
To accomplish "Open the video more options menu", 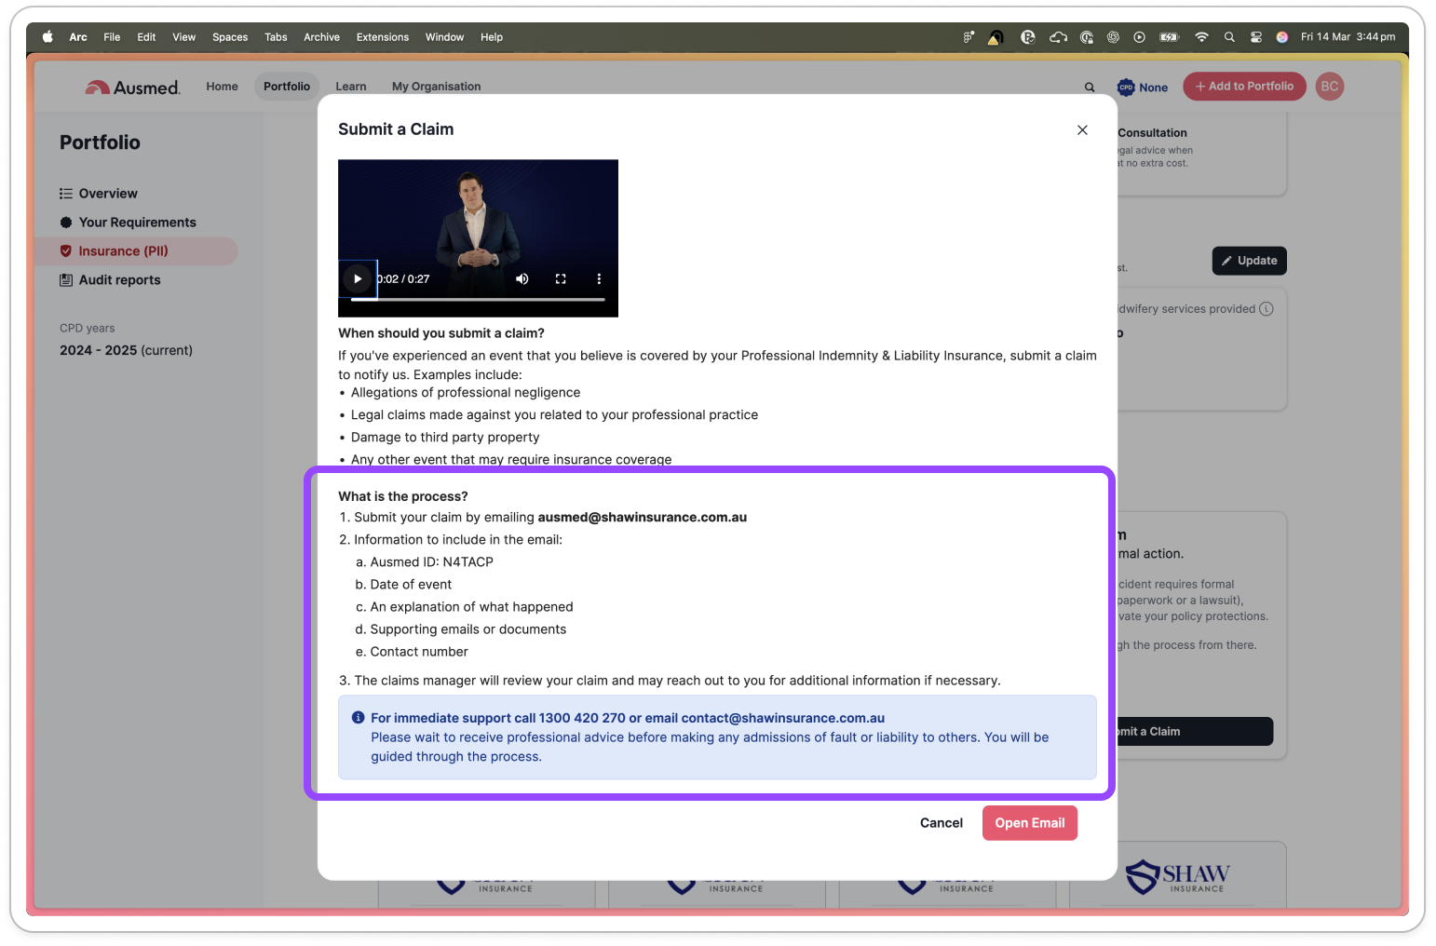I will (x=599, y=278).
